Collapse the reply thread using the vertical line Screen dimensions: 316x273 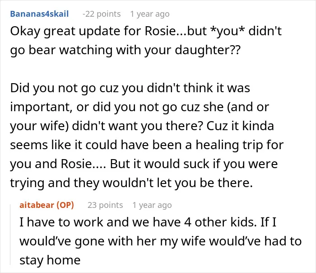coord(10,234)
